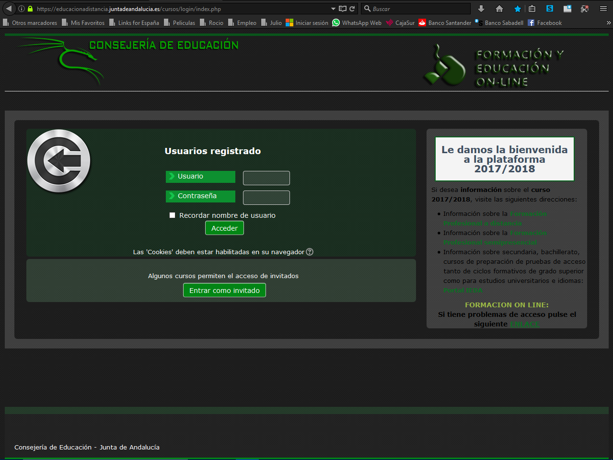Open Formación Profesional semipresencial link
This screenshot has width=613, height=460.
click(495, 237)
